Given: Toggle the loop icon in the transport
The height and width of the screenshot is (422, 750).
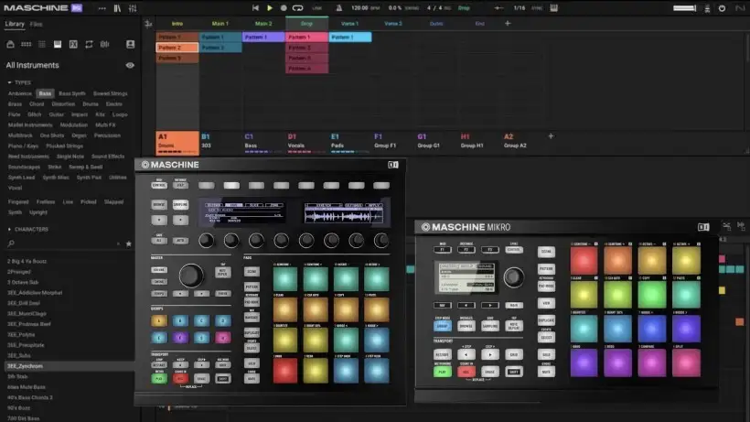Looking at the screenshot, I should point(298,7).
